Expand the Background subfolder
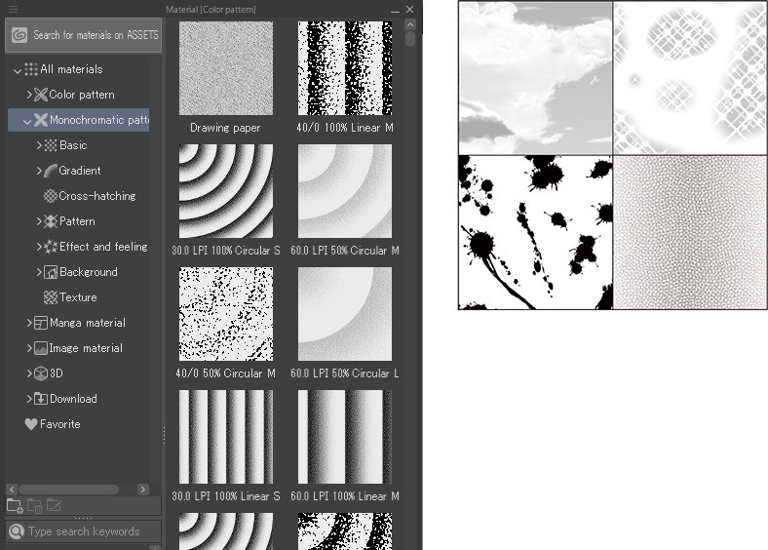The height and width of the screenshot is (550, 768). click(39, 272)
